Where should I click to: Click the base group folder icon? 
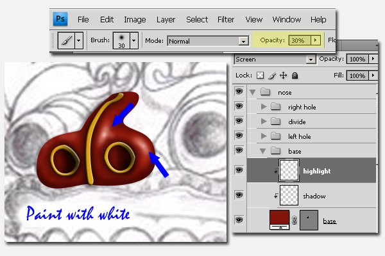[276, 150]
